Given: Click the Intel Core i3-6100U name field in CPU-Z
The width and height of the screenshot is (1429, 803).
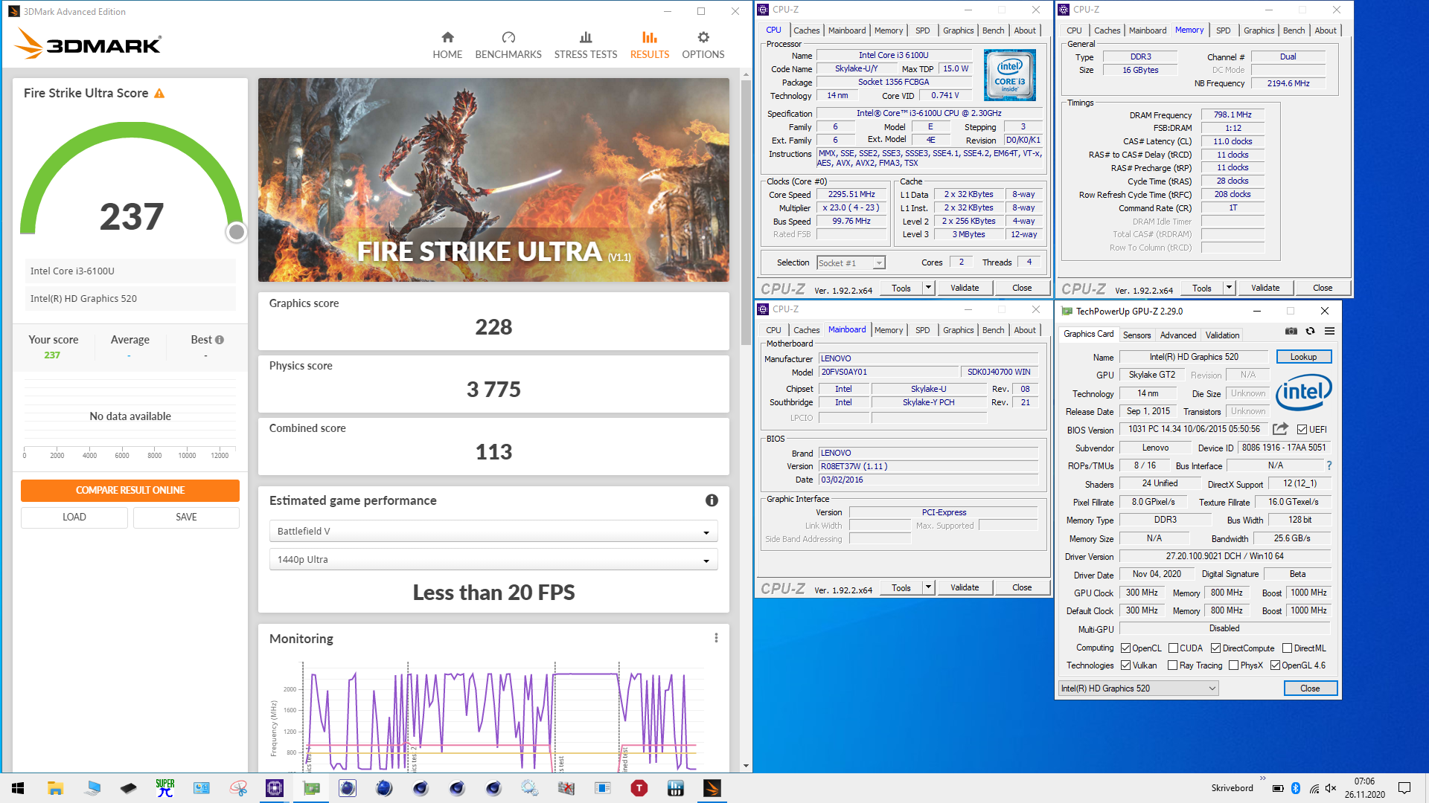Looking at the screenshot, I should [894, 55].
